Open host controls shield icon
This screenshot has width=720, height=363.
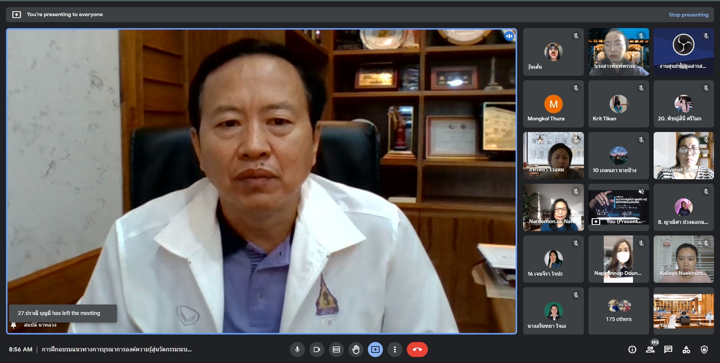tap(704, 349)
